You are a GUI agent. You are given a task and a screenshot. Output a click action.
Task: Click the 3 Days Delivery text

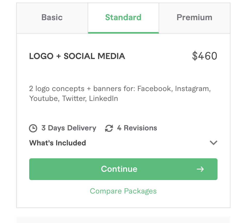(x=69, y=128)
